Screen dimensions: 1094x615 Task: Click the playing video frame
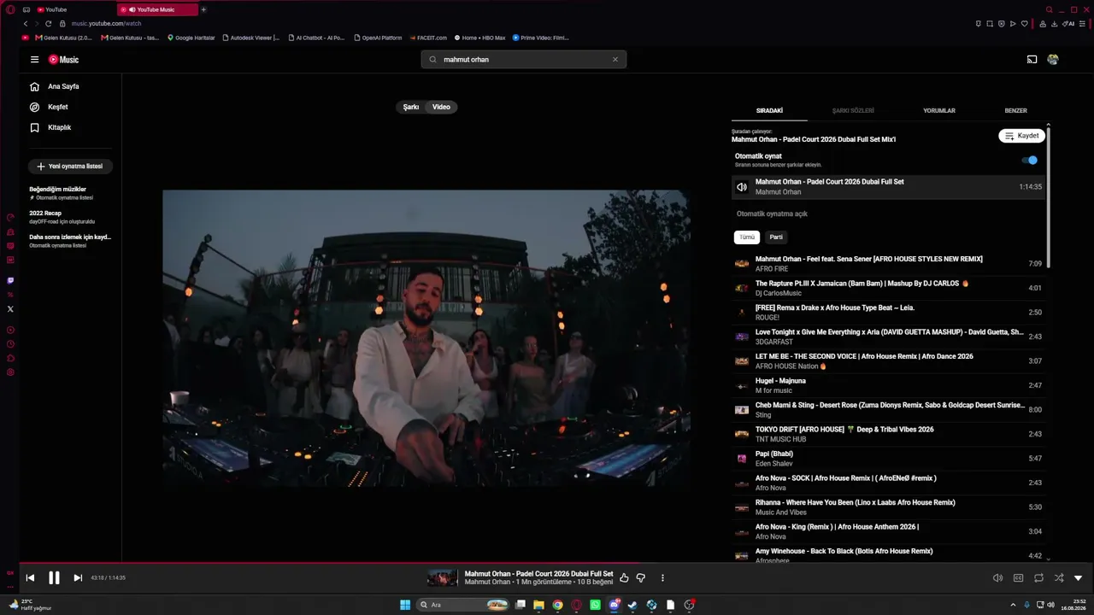[426, 338]
